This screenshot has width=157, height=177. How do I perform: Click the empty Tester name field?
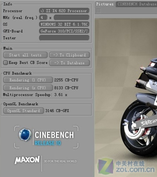point(64,38)
